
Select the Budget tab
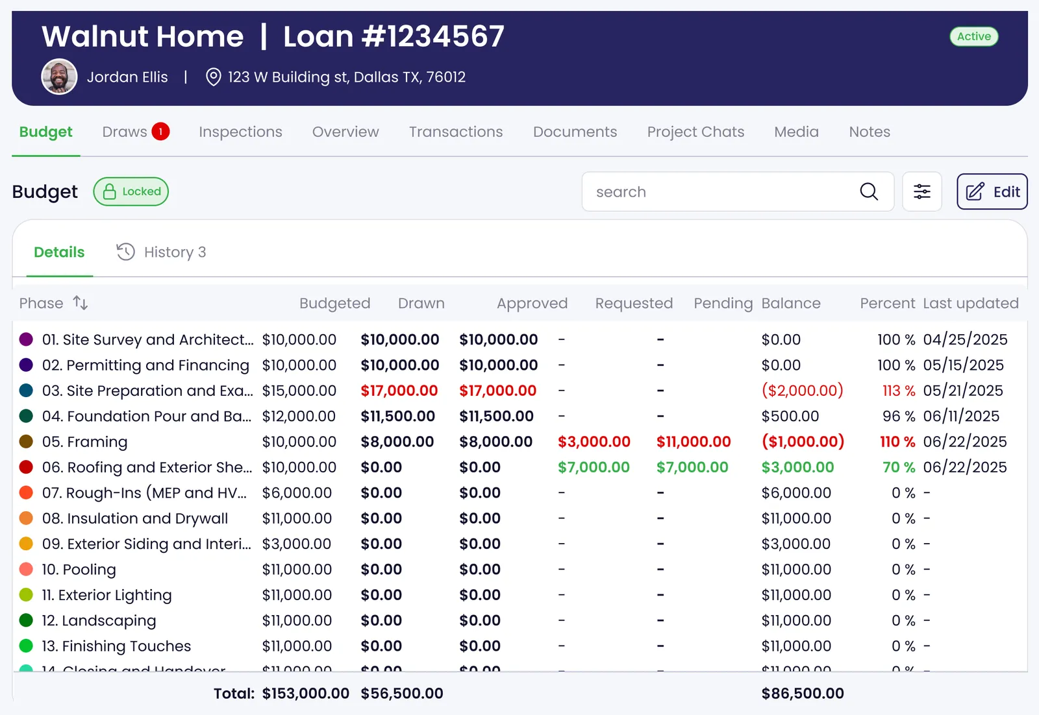pyautogui.click(x=46, y=132)
